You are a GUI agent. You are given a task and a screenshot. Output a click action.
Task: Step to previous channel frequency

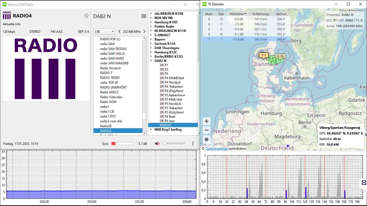click(120, 31)
